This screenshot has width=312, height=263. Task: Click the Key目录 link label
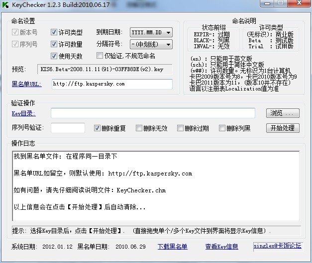[x=24, y=113]
